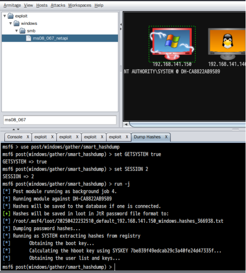This screenshot has width=246, height=273.
Task: Collapse the exploit tree folder
Action: coord(5,16)
